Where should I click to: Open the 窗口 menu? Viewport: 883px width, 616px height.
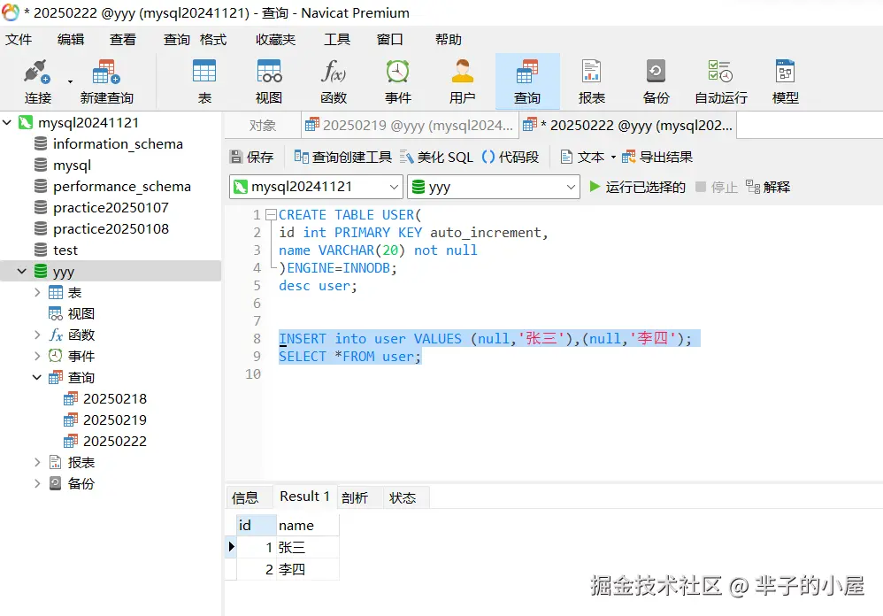coord(389,40)
